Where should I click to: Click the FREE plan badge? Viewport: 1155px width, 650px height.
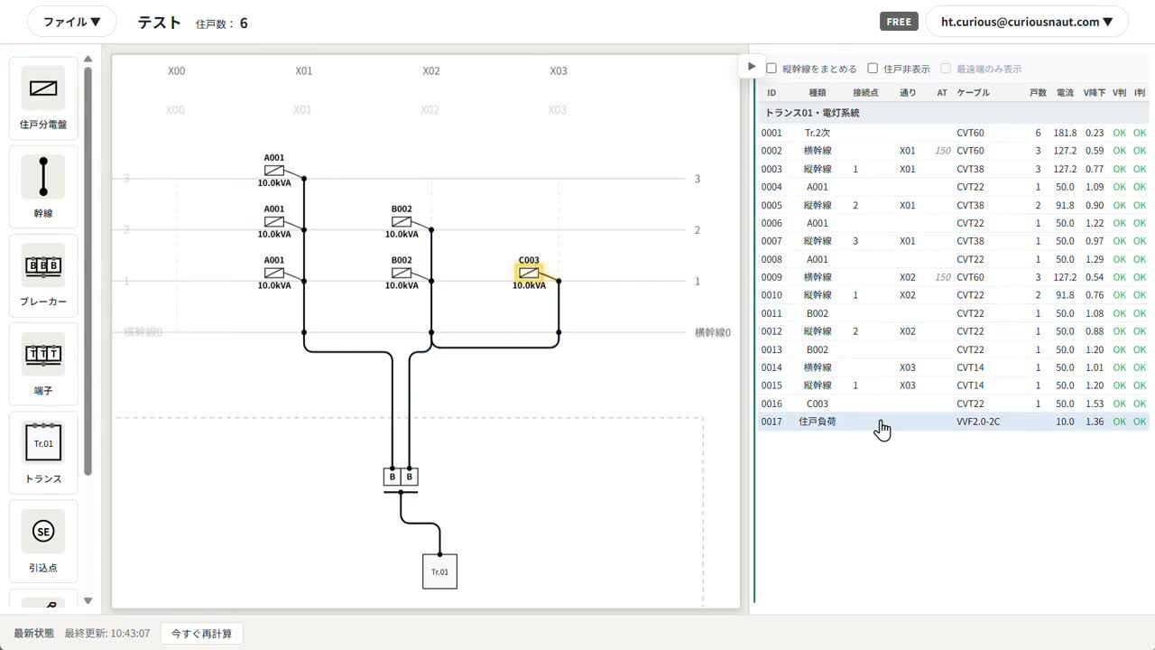(x=899, y=22)
